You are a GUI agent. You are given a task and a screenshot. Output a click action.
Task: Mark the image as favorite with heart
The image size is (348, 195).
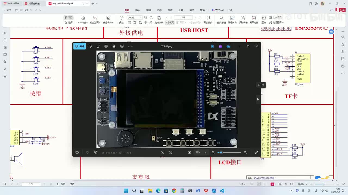tap(88, 152)
